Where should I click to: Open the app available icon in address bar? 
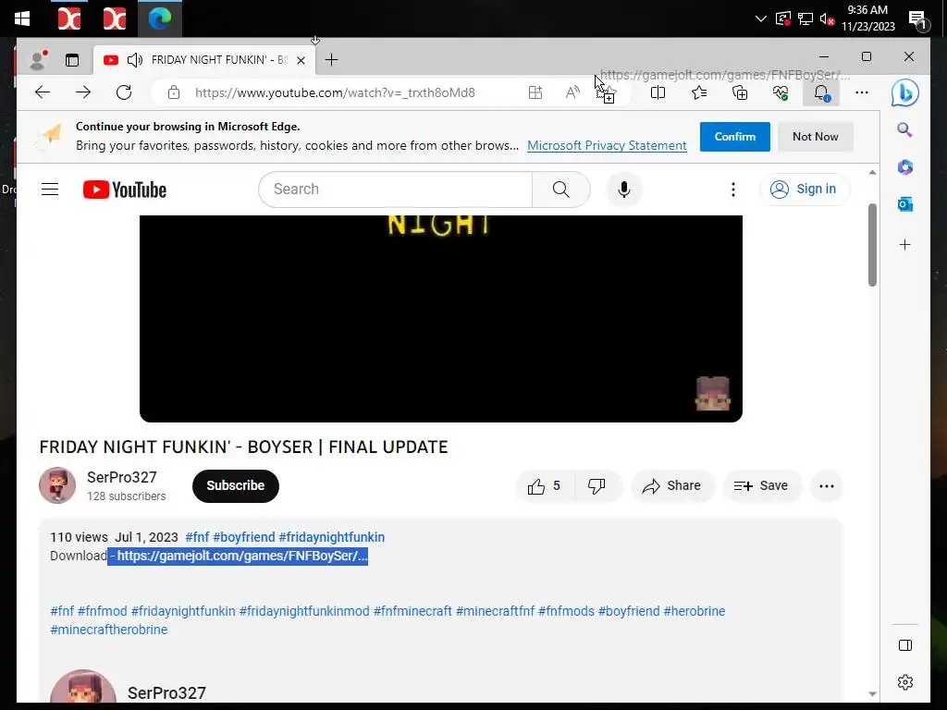coord(535,92)
